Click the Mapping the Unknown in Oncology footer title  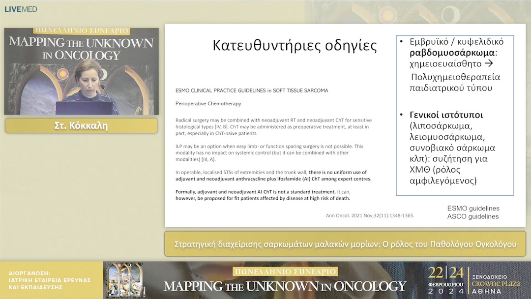[x=285, y=286]
